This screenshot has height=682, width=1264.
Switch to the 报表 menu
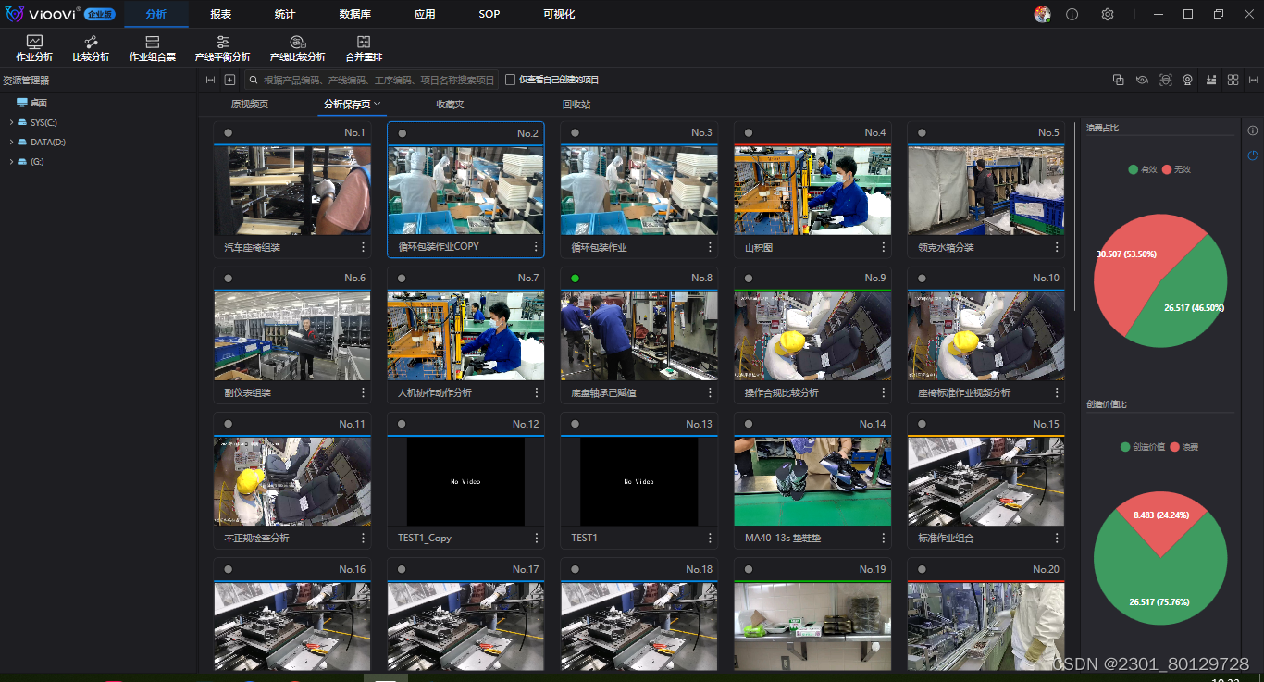click(220, 14)
